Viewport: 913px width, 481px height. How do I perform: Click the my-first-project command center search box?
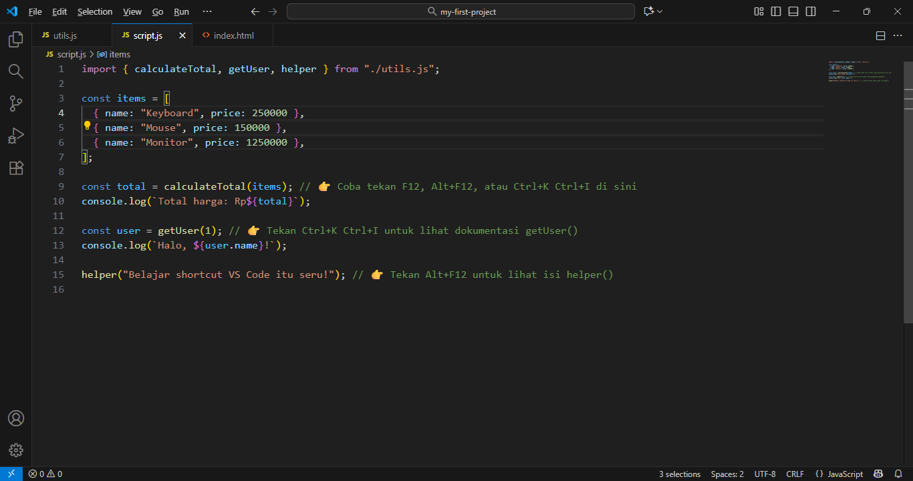(460, 11)
